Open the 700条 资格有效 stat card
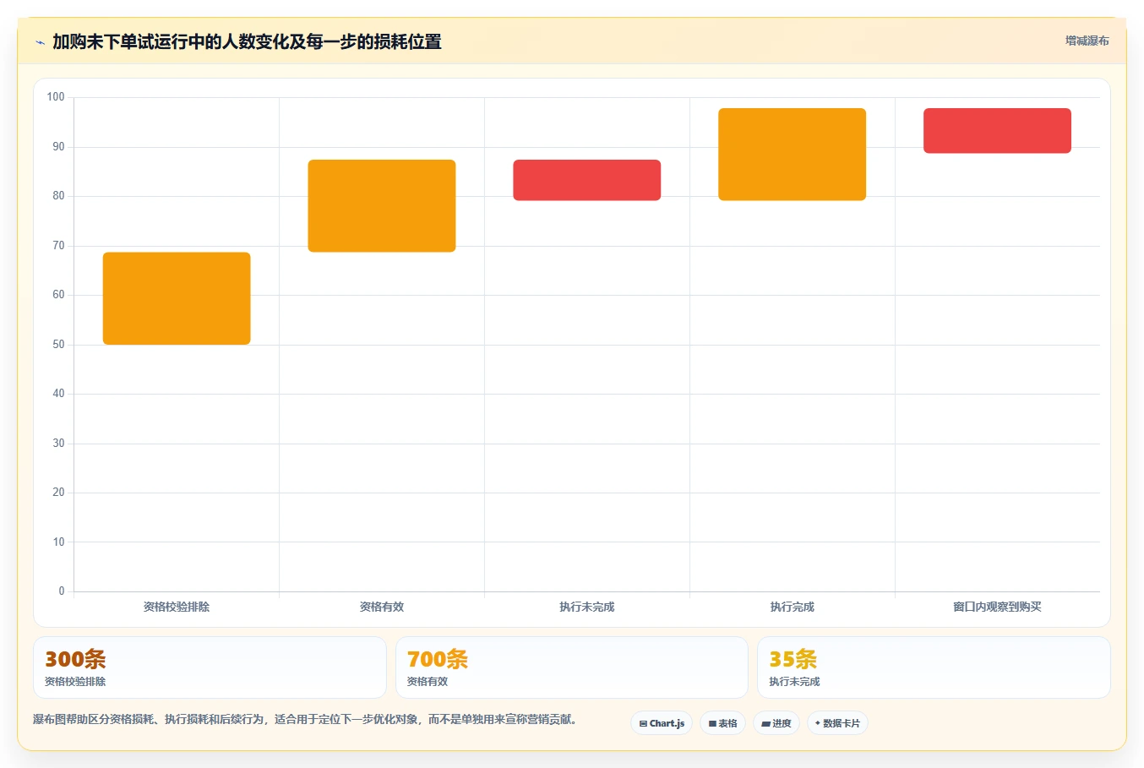The height and width of the screenshot is (768, 1144). [572, 667]
